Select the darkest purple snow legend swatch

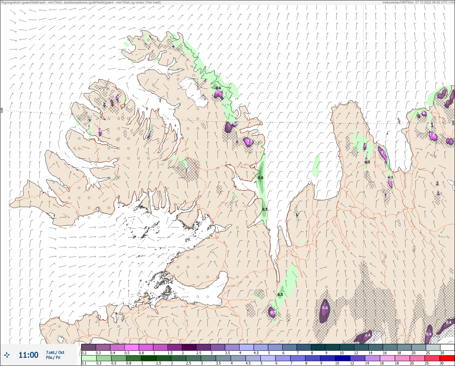[x=189, y=347]
